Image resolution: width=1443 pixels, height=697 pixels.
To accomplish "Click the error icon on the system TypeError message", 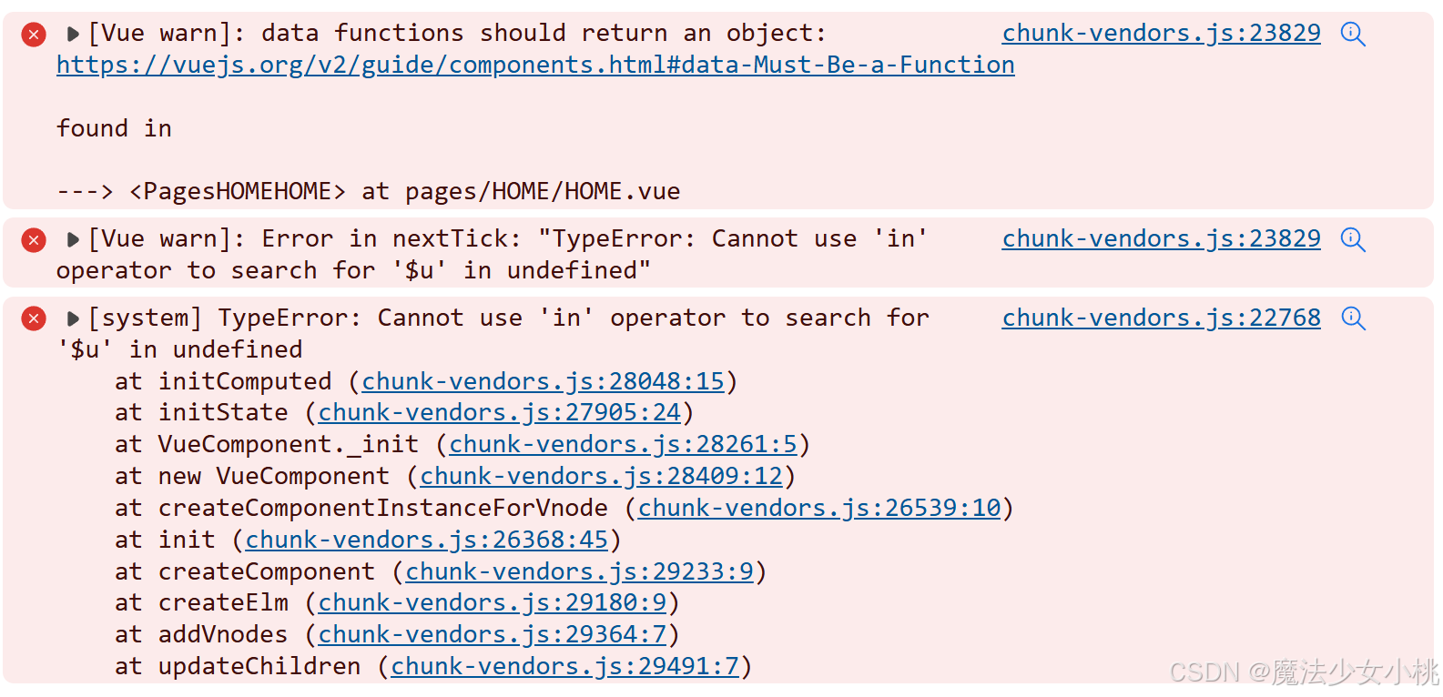I will click(33, 318).
